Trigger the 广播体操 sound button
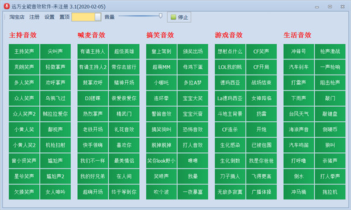The width and height of the screenshot is (351, 210). pyautogui.click(x=261, y=192)
